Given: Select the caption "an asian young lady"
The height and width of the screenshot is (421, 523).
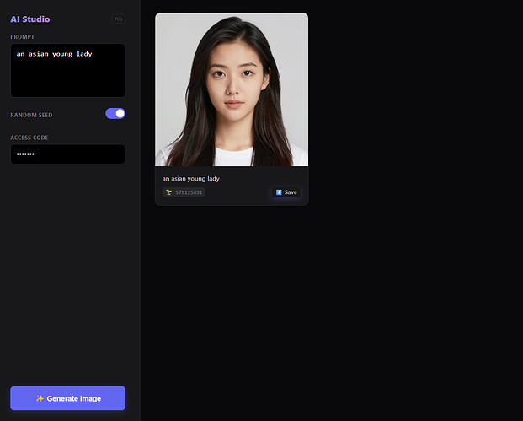Looking at the screenshot, I should click(x=191, y=179).
